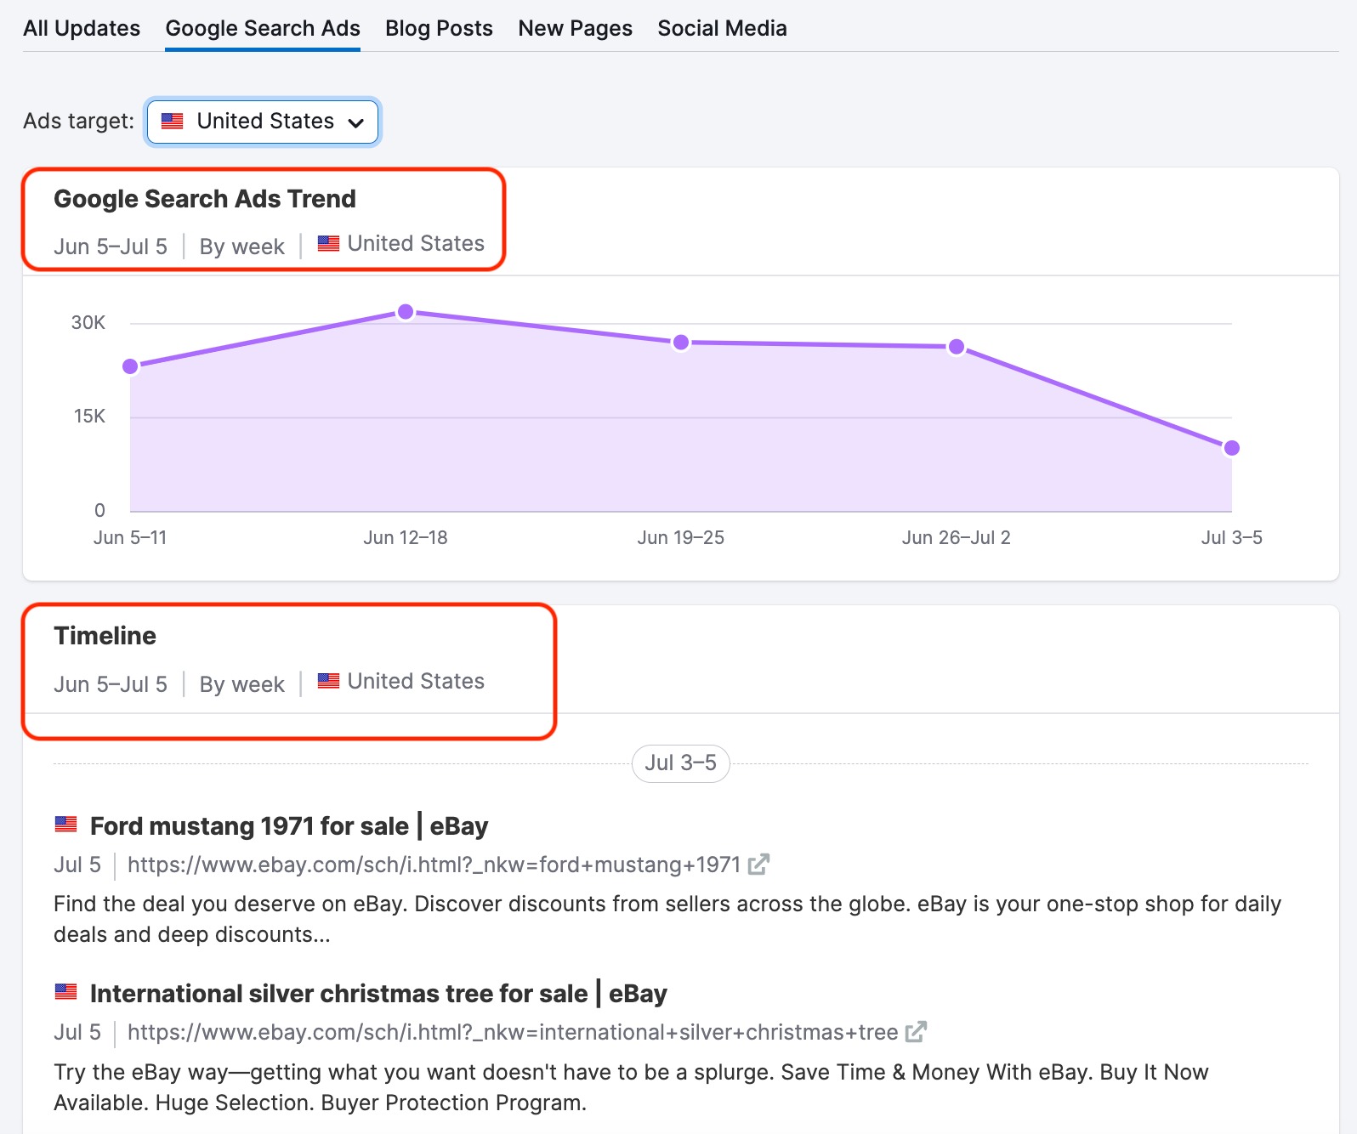Select the Jul 3–5 chart data point
Image resolution: width=1357 pixels, height=1134 pixels.
click(x=1231, y=448)
